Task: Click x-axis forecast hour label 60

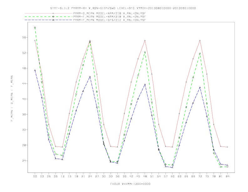Action: point(173,176)
